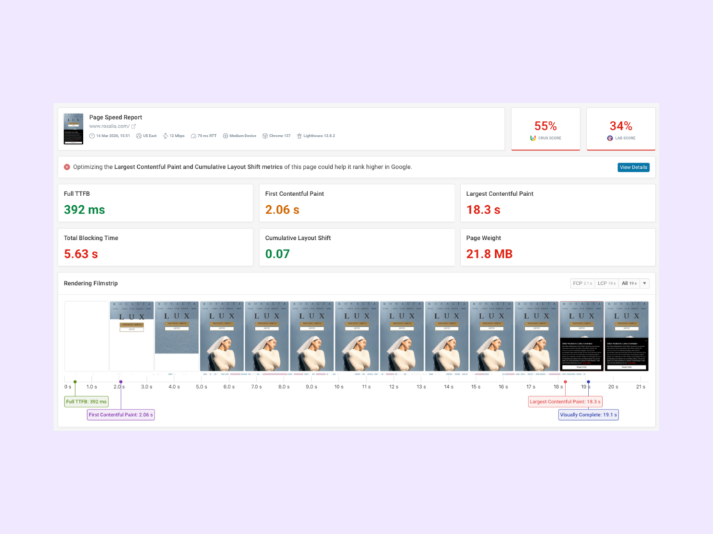Select the LCP 18 s filmstrip tab
The height and width of the screenshot is (534, 713).
(x=606, y=284)
